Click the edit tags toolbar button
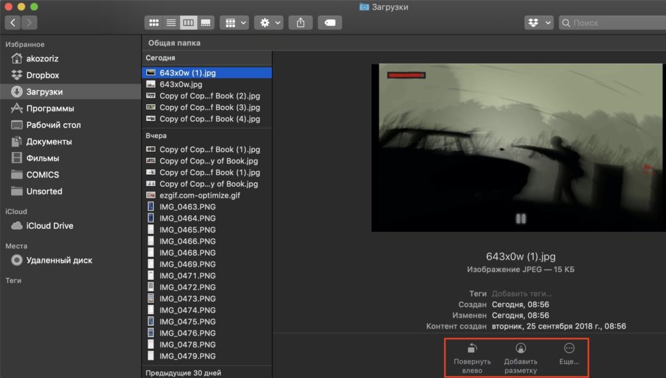Screen dimensions: 666x378 (330, 23)
